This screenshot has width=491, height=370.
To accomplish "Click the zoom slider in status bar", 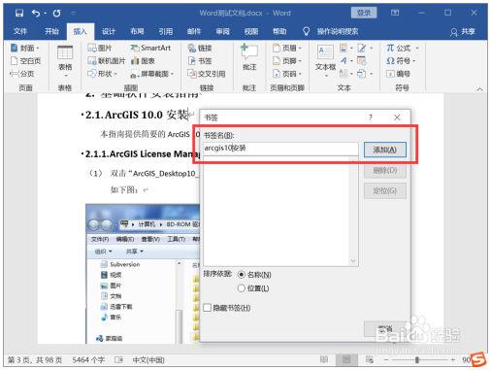I will pyautogui.click(x=417, y=359).
